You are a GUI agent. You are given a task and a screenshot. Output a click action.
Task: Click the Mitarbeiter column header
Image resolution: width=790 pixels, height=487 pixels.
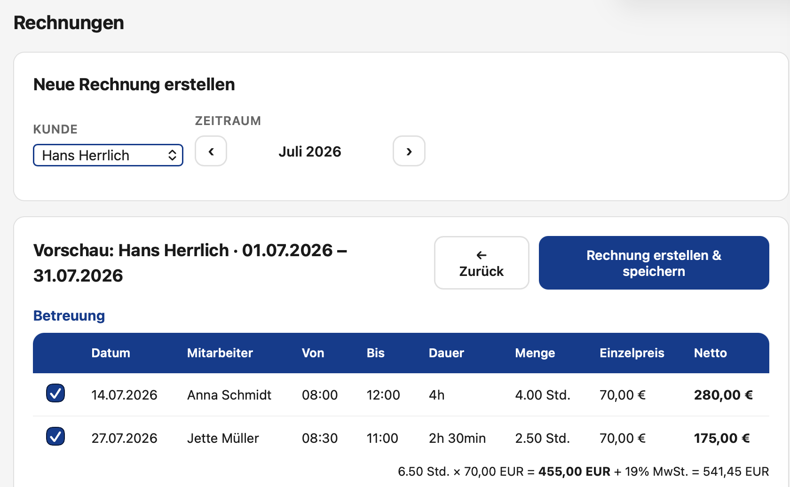point(220,353)
